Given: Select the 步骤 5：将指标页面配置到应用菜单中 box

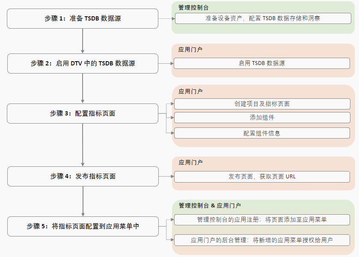Looking at the screenshot, I should (82, 227).
